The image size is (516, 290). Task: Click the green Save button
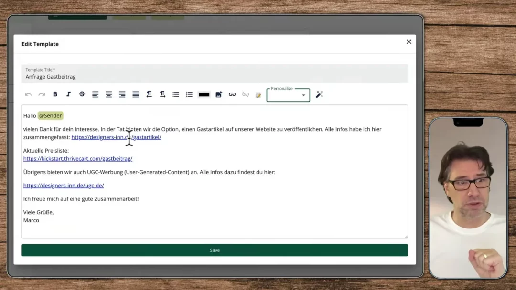(215, 250)
